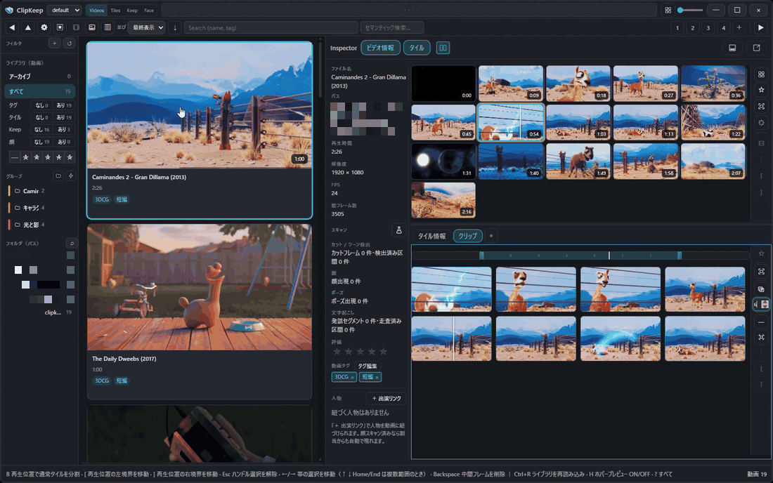Screen dimensions: 773x483
Task: Open the 最終表示 sort dropdown
Action: (146, 27)
